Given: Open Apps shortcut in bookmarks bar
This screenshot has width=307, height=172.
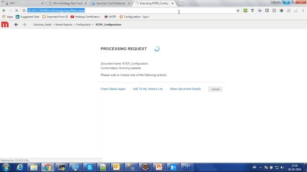Looking at the screenshot, I should (x=8, y=17).
